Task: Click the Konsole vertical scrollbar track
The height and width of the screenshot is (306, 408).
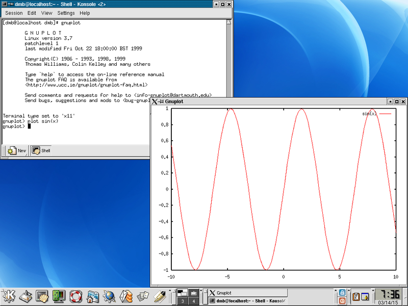Action: (228, 61)
